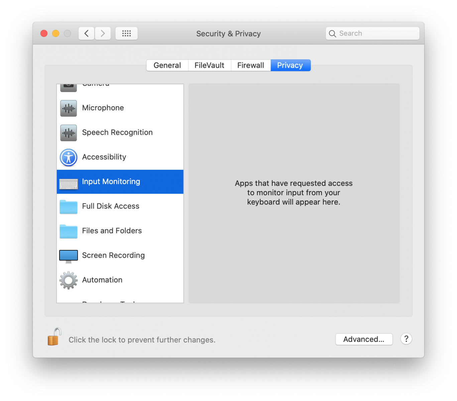Select Full Disk Access in the list
Viewport: 457px width, 401px height.
click(x=120, y=206)
